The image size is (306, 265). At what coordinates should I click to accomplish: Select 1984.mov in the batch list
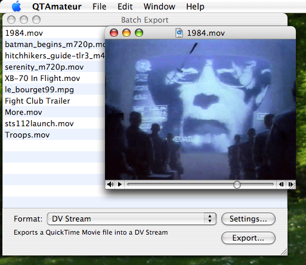tap(54, 33)
